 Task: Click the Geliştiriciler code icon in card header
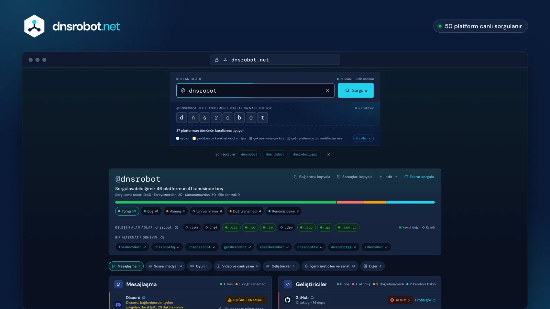coord(288,284)
